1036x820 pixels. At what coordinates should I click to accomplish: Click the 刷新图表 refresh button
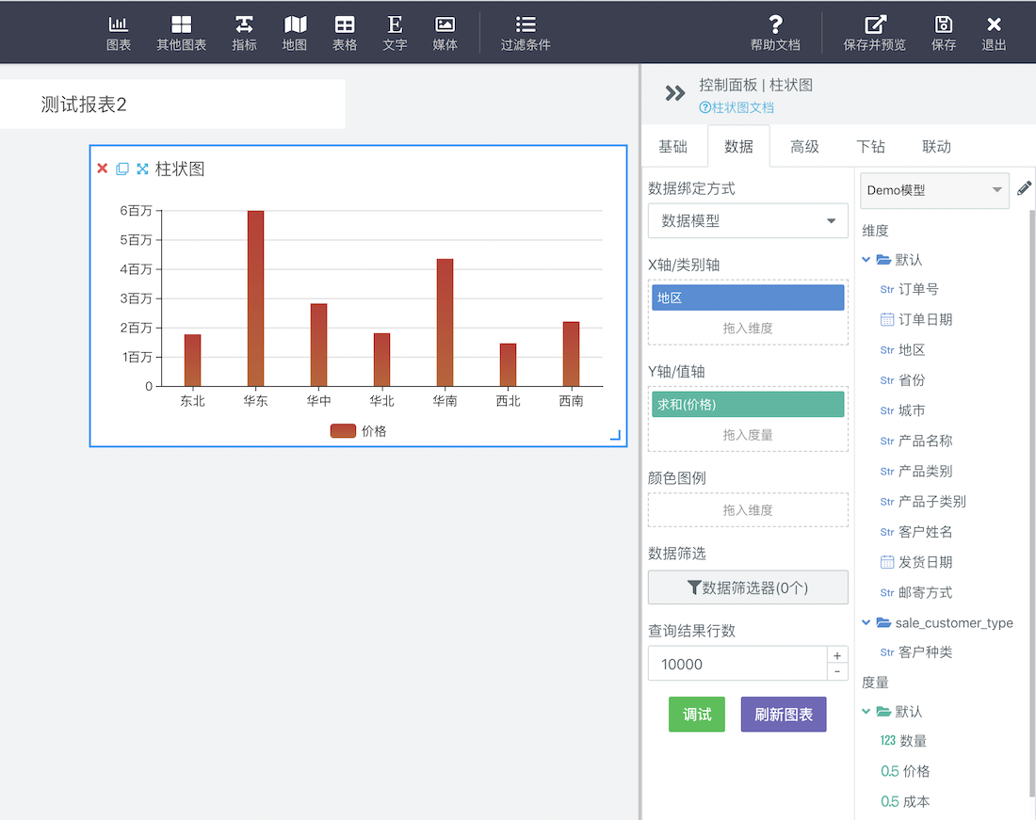coord(784,715)
